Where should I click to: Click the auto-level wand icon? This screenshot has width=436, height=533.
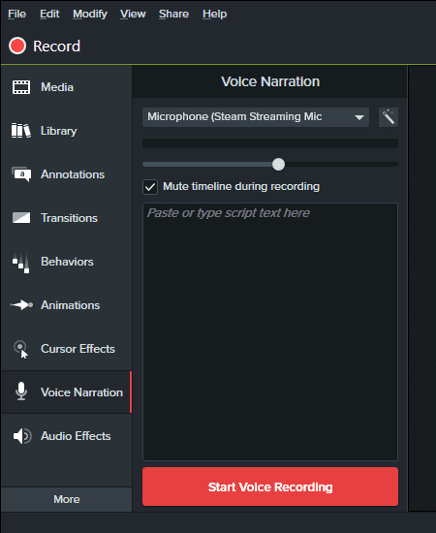389,117
